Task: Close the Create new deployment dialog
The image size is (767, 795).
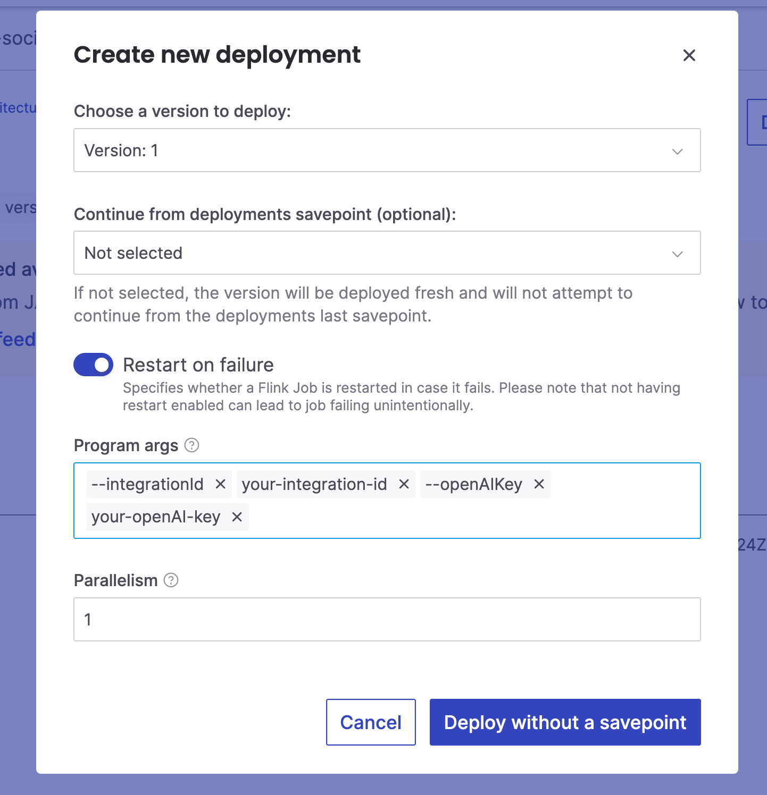Action: [x=689, y=55]
